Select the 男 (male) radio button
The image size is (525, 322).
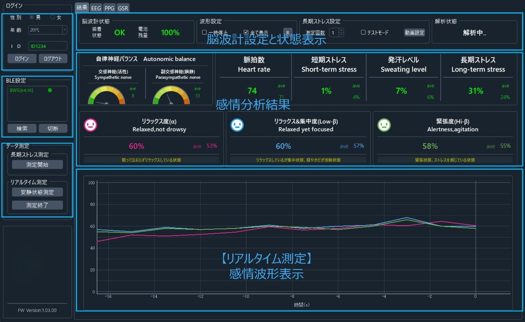[32, 18]
